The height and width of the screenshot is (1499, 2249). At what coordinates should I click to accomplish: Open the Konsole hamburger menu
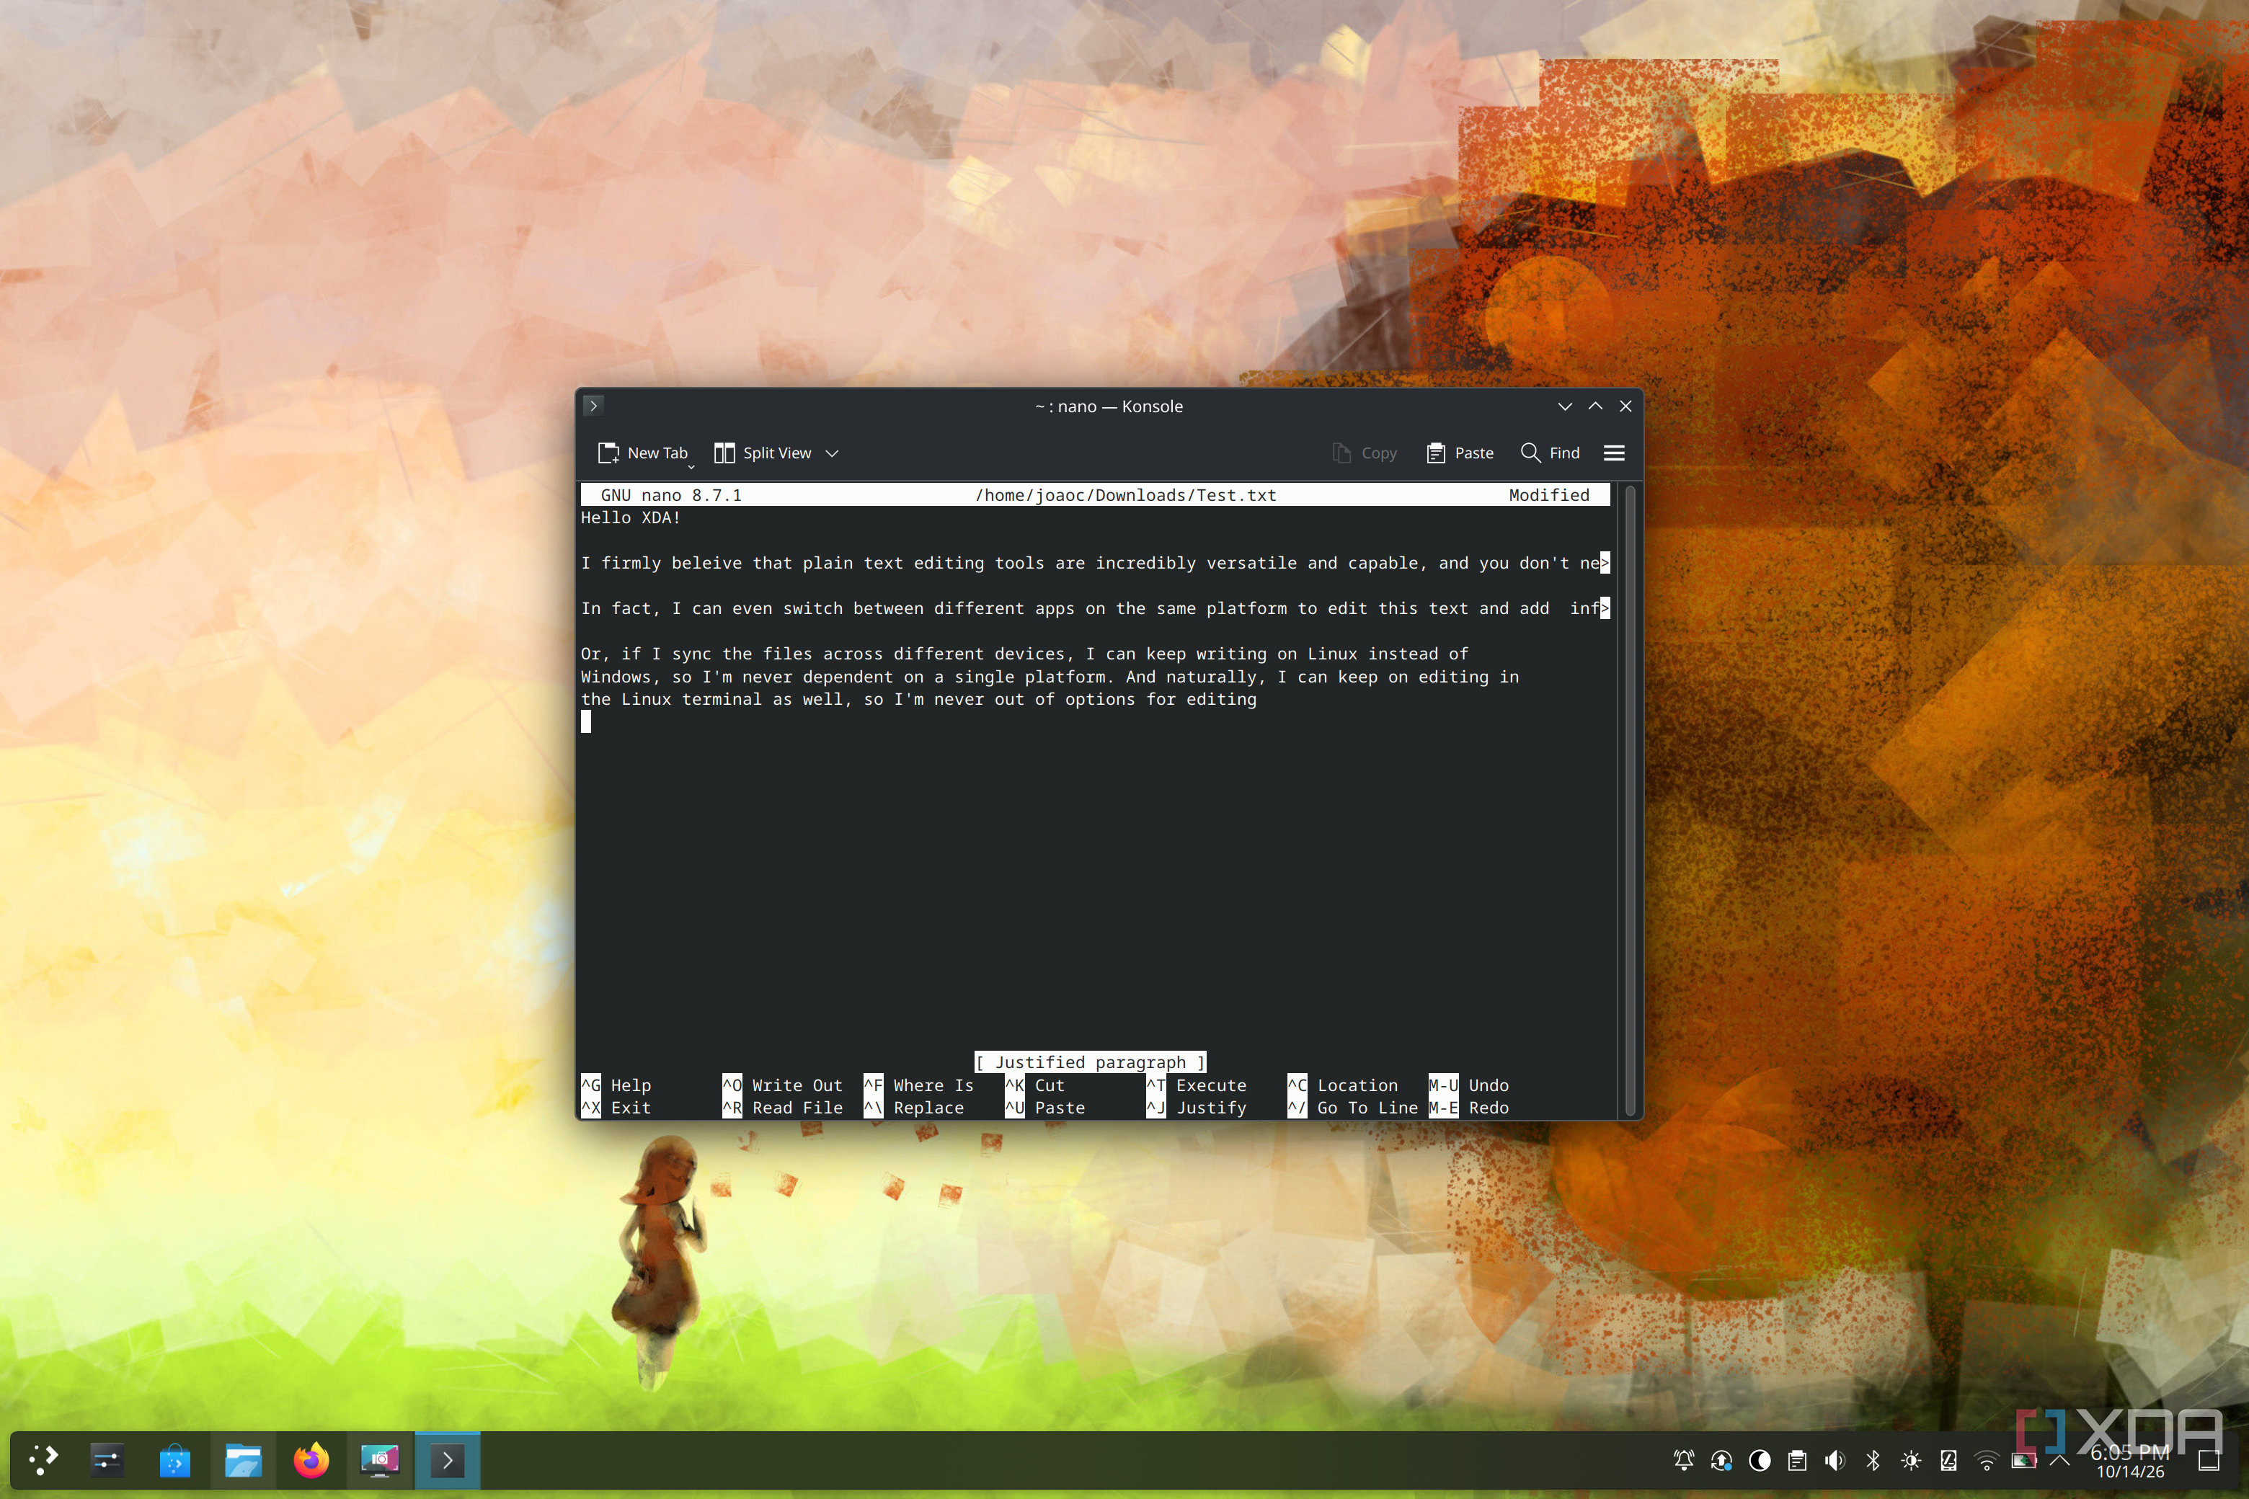point(1614,453)
